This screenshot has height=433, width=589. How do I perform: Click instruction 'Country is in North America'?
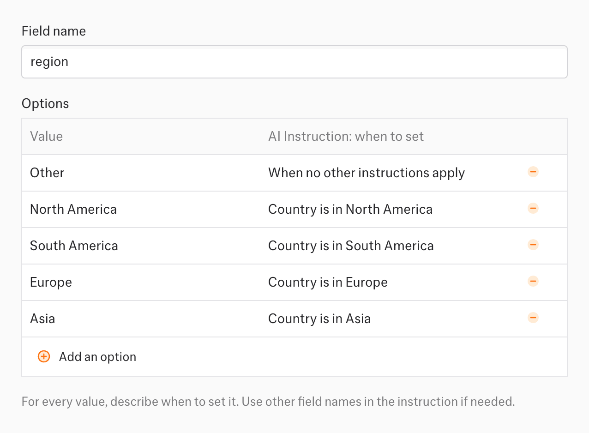click(350, 209)
